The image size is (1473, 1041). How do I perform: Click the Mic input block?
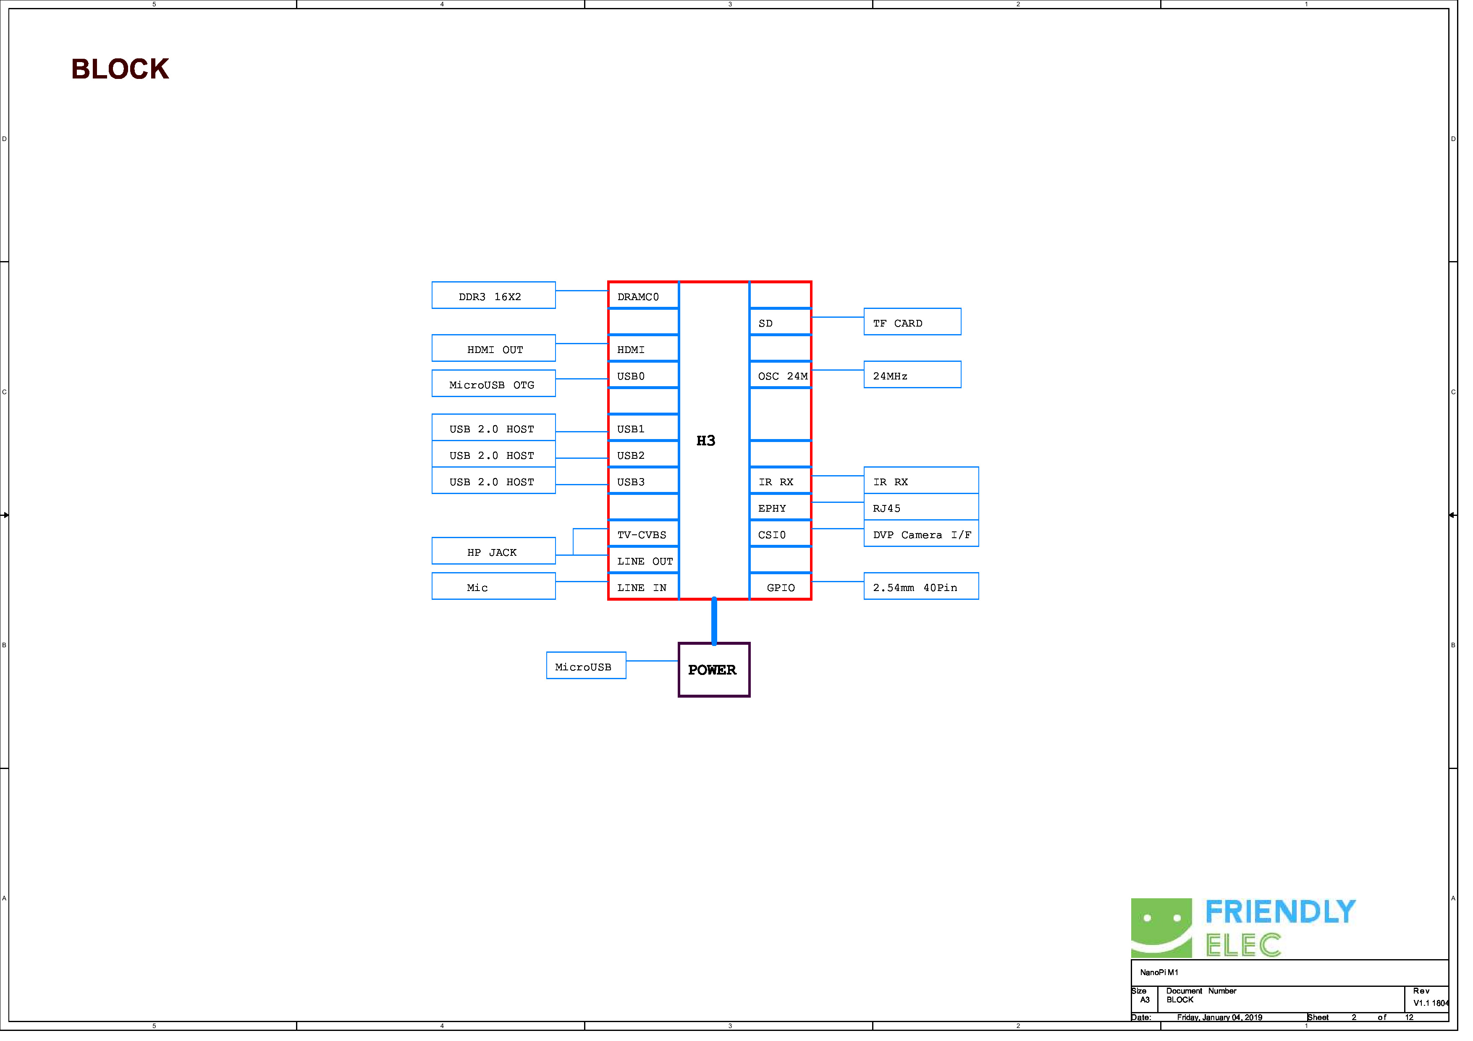click(x=498, y=592)
